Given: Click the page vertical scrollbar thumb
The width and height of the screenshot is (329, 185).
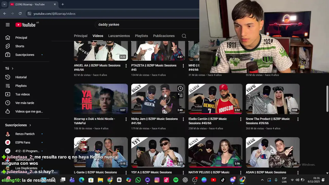Looking at the screenshot, I should (327, 99).
